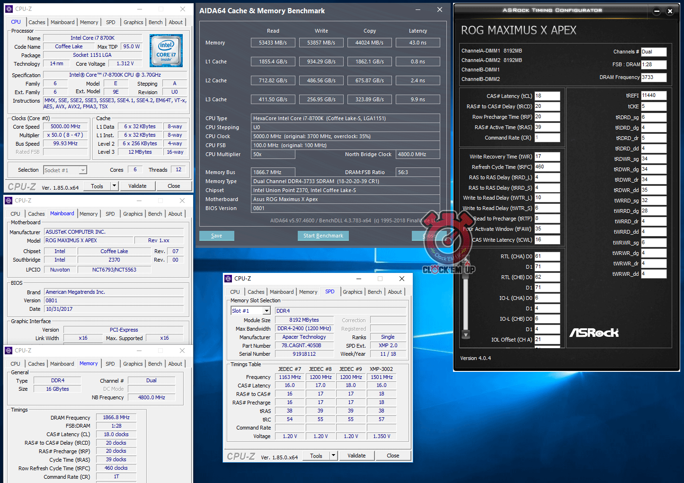Open the Caches tab in top CPU-Z window
The width and height of the screenshot is (684, 483).
[36, 22]
